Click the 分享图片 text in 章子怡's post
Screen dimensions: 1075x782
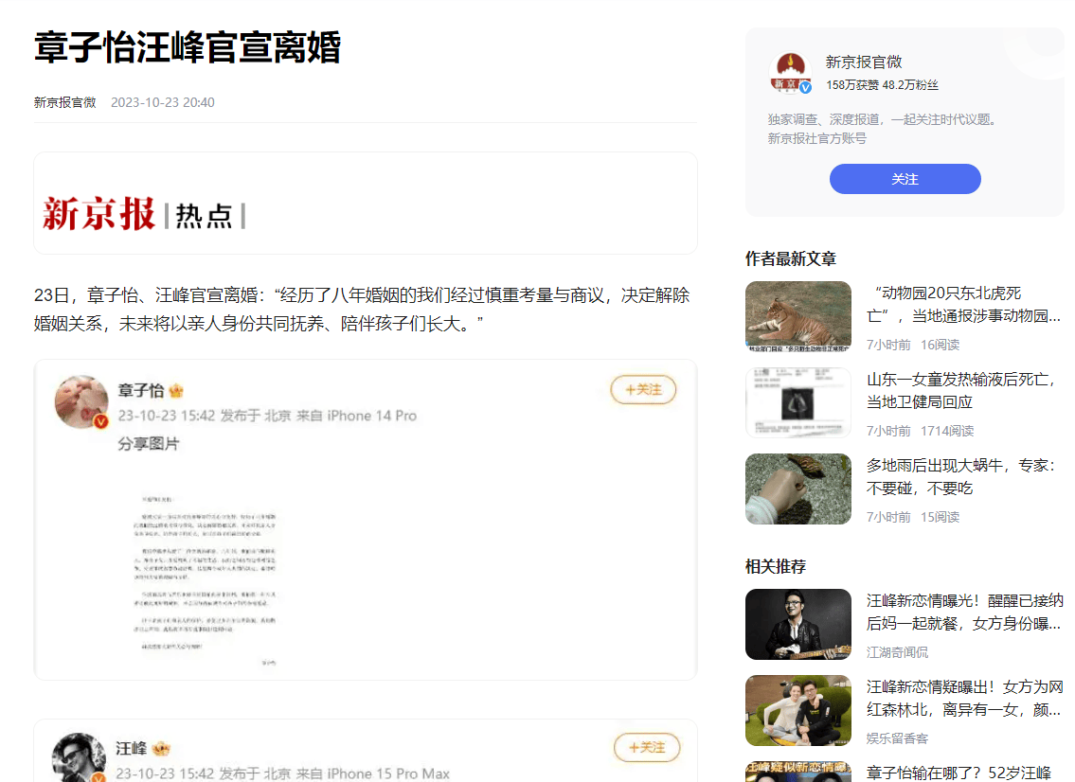point(148,444)
